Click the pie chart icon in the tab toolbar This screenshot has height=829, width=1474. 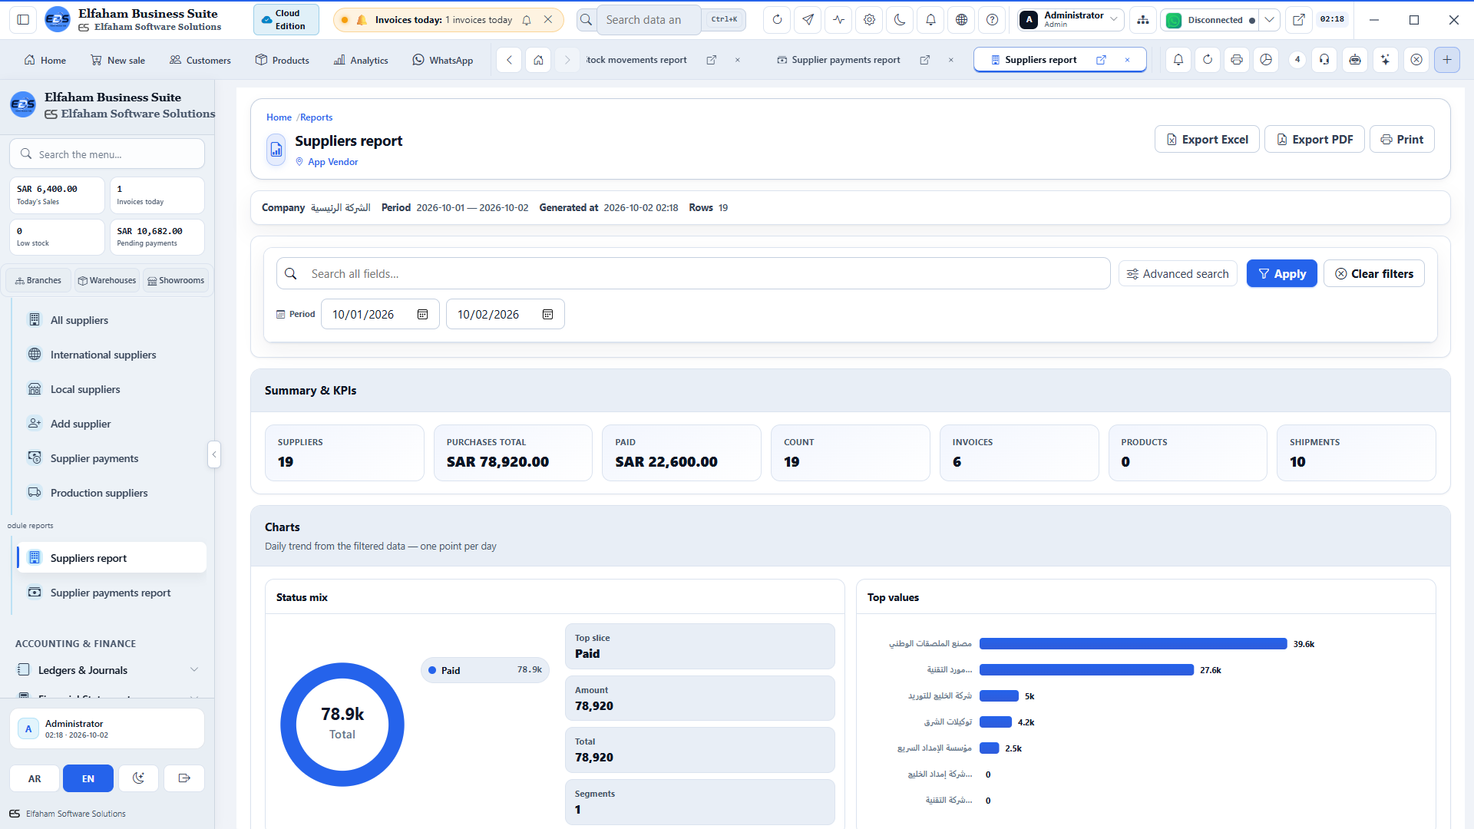tap(1267, 60)
